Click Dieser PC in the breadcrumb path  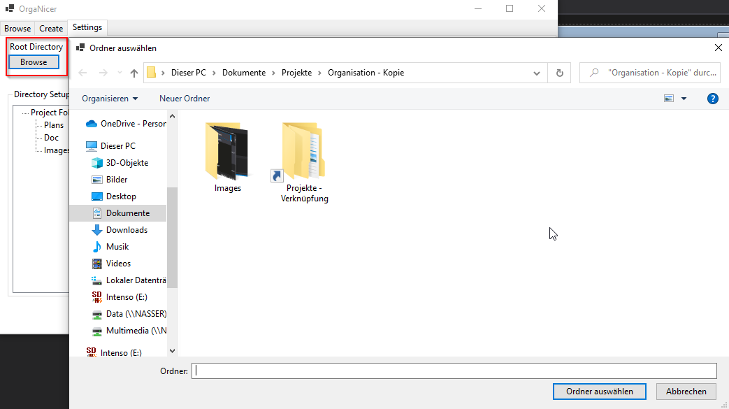click(x=188, y=73)
